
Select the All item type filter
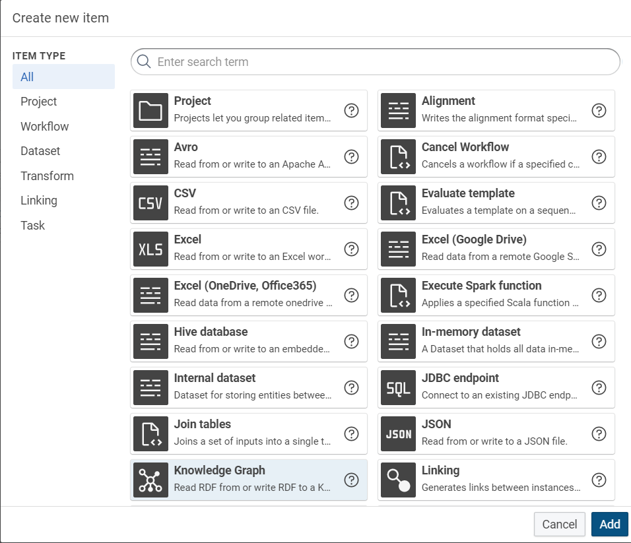pos(27,77)
